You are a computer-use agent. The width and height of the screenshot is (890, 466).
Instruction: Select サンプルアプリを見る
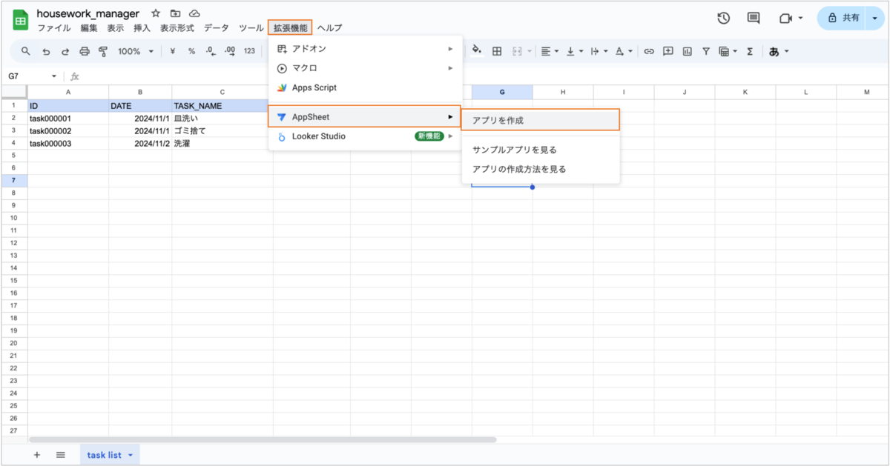click(x=540, y=150)
